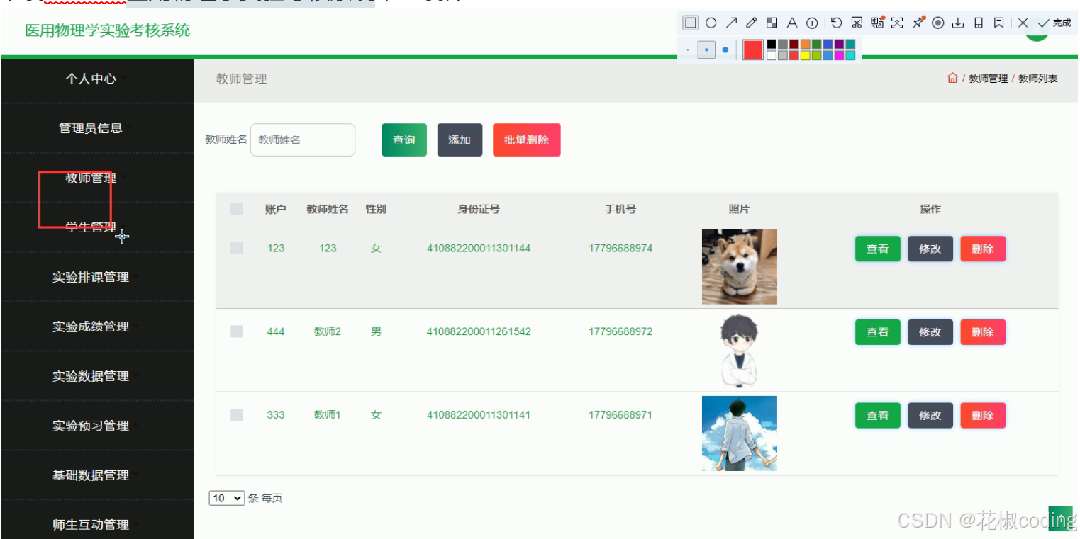Screen dimensions: 1080x539
Task: Choose the pencil freehand draw tool
Action: (752, 22)
